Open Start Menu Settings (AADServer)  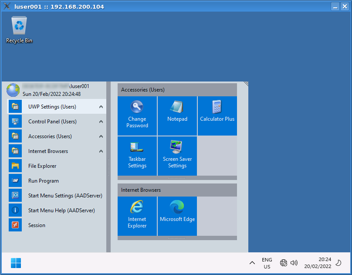pyautogui.click(x=65, y=196)
